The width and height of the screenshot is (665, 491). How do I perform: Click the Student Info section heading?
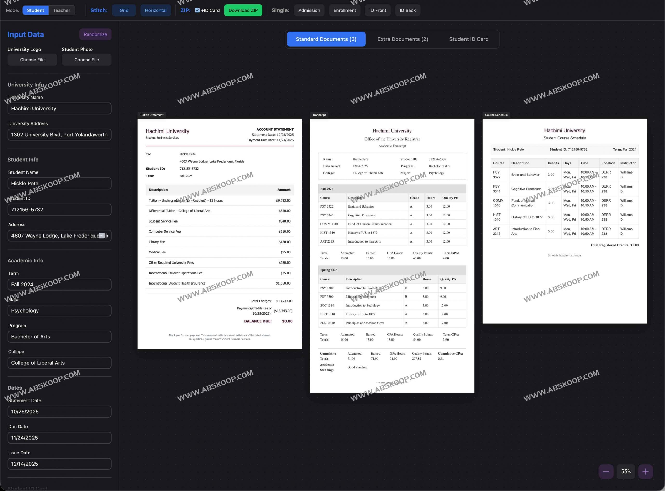(x=23, y=160)
